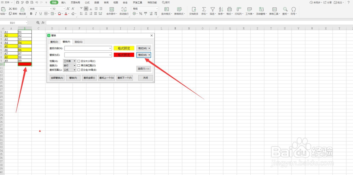This screenshot has height=175, width=353.
Task: Click the Paste clipboard icon
Action: (4, 9)
